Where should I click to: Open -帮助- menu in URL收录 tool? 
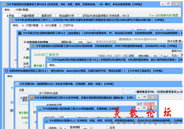click(15, 25)
